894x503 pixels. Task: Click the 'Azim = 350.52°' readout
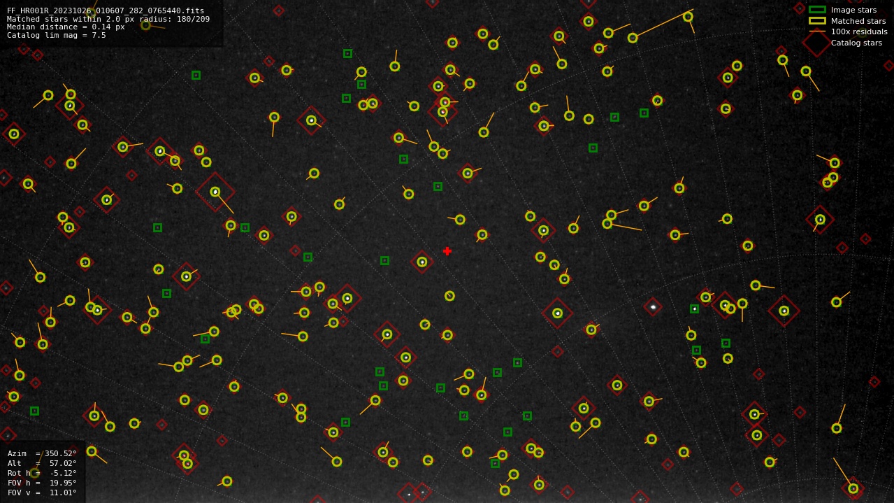tap(42, 453)
